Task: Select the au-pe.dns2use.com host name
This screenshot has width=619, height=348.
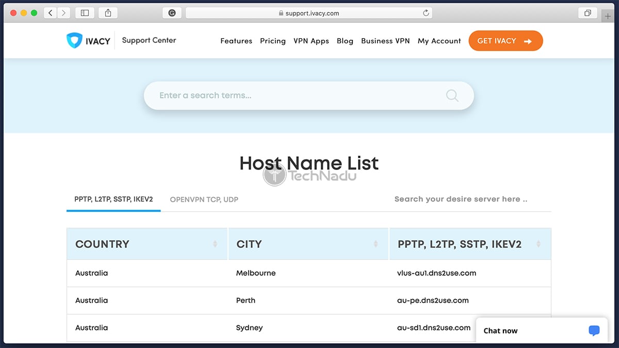Action: [433, 300]
